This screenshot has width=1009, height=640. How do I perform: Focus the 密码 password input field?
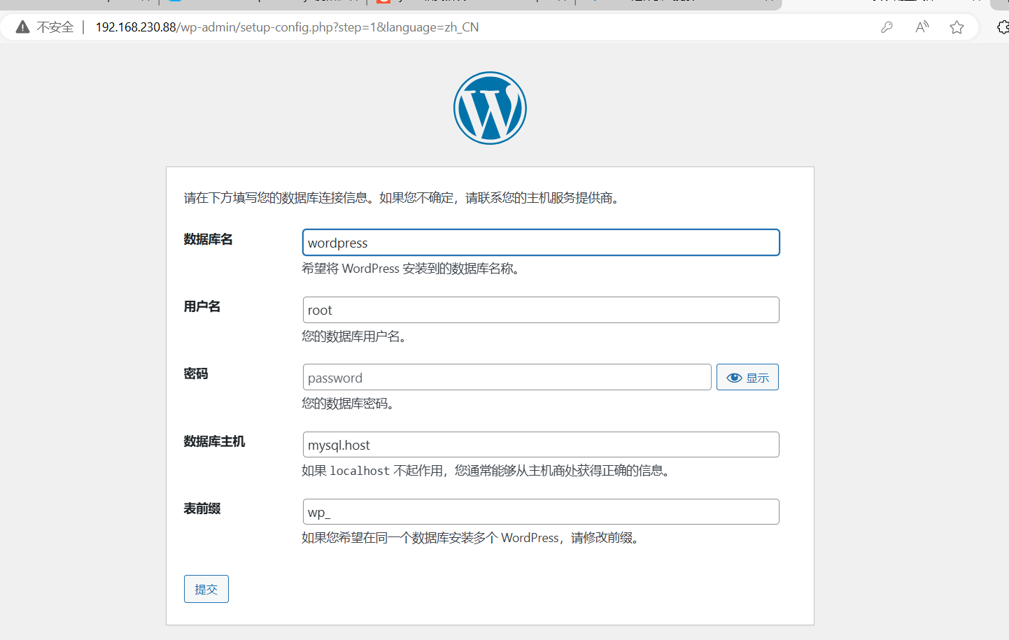(507, 377)
